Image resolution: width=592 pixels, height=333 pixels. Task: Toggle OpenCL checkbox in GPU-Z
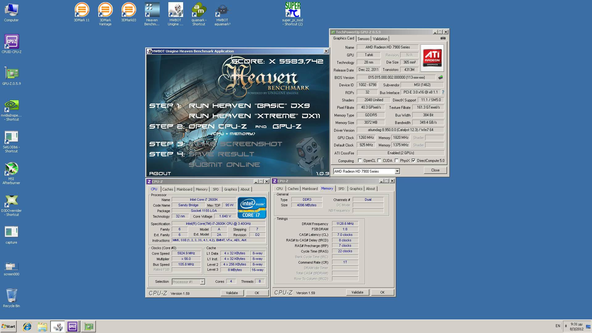[360, 161]
